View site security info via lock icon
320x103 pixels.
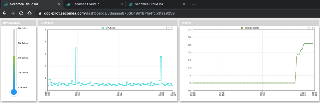40,13
